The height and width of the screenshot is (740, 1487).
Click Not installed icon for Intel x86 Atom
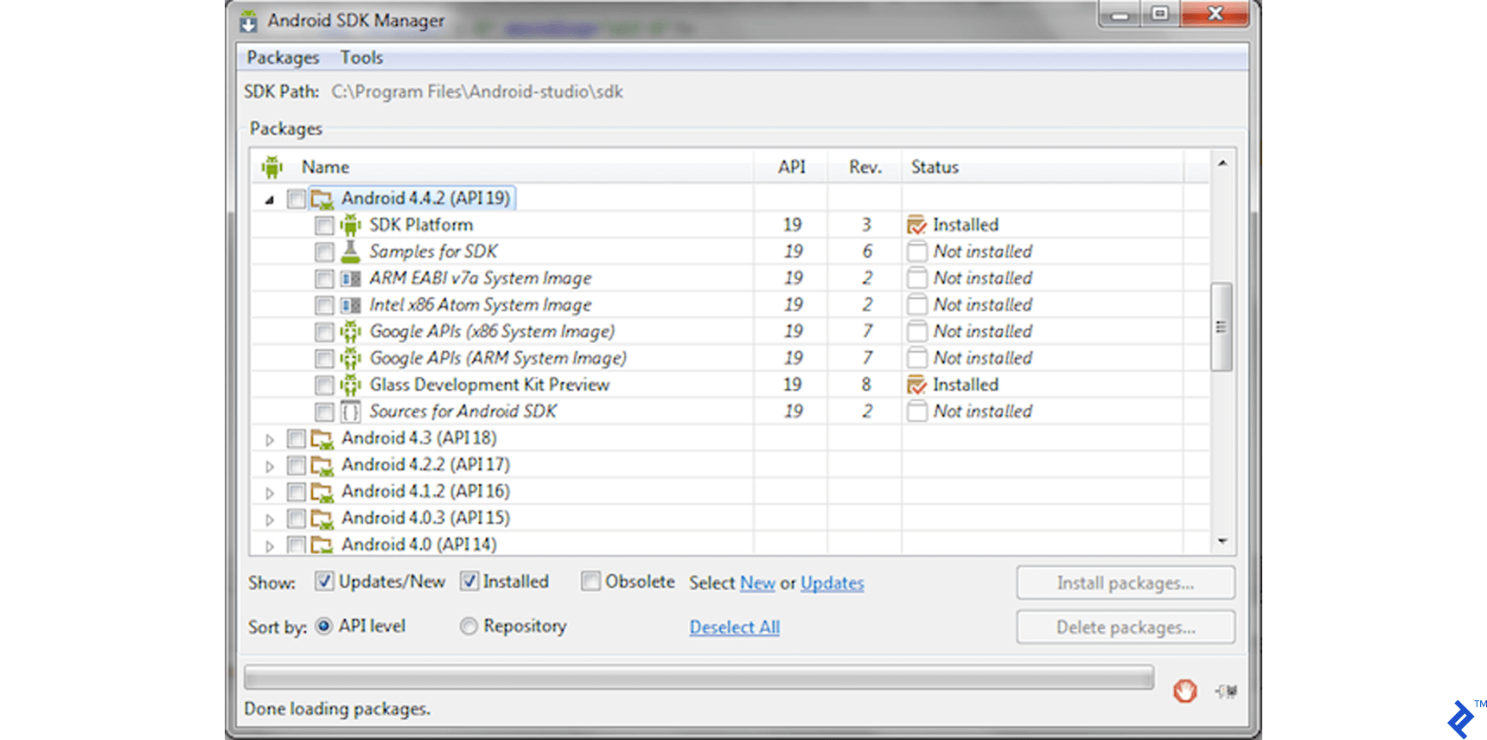(x=916, y=305)
